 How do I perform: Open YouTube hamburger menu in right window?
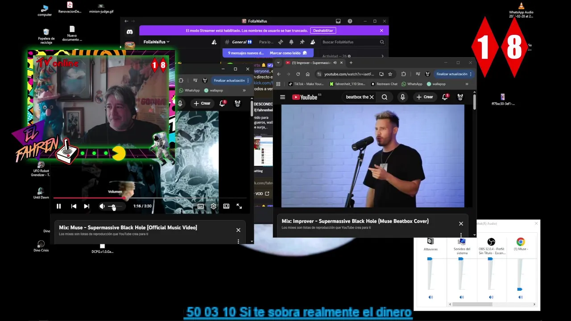pos(282,97)
